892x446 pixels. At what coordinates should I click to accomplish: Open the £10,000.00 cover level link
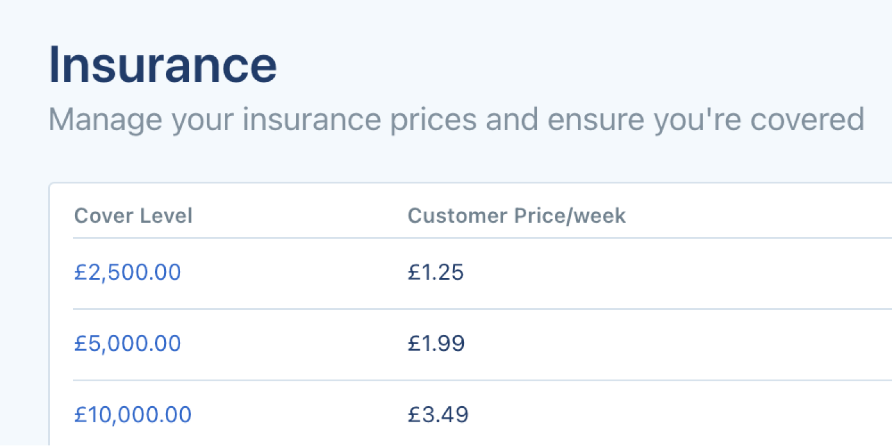[x=132, y=414]
